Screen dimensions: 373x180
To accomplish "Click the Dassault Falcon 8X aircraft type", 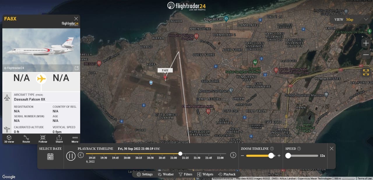I will [x=29, y=99].
